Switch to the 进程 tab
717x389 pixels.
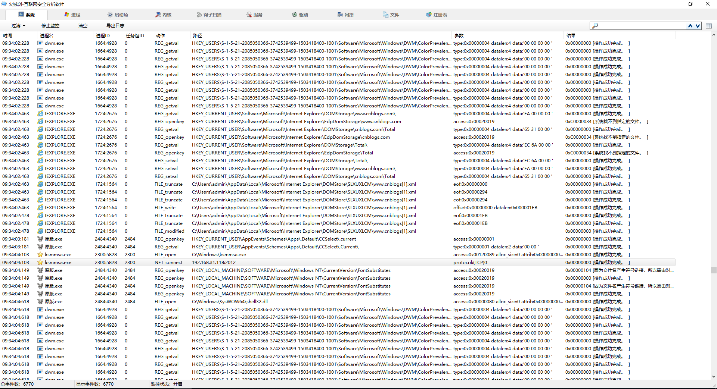coord(72,15)
